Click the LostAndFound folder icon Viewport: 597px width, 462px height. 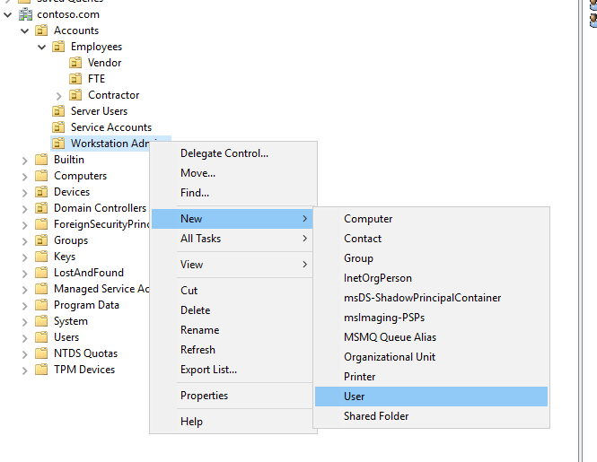41,273
